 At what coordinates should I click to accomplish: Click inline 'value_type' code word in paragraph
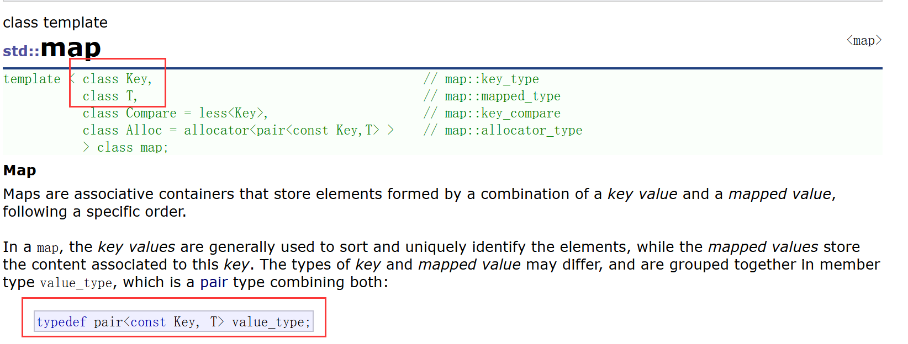tap(76, 283)
